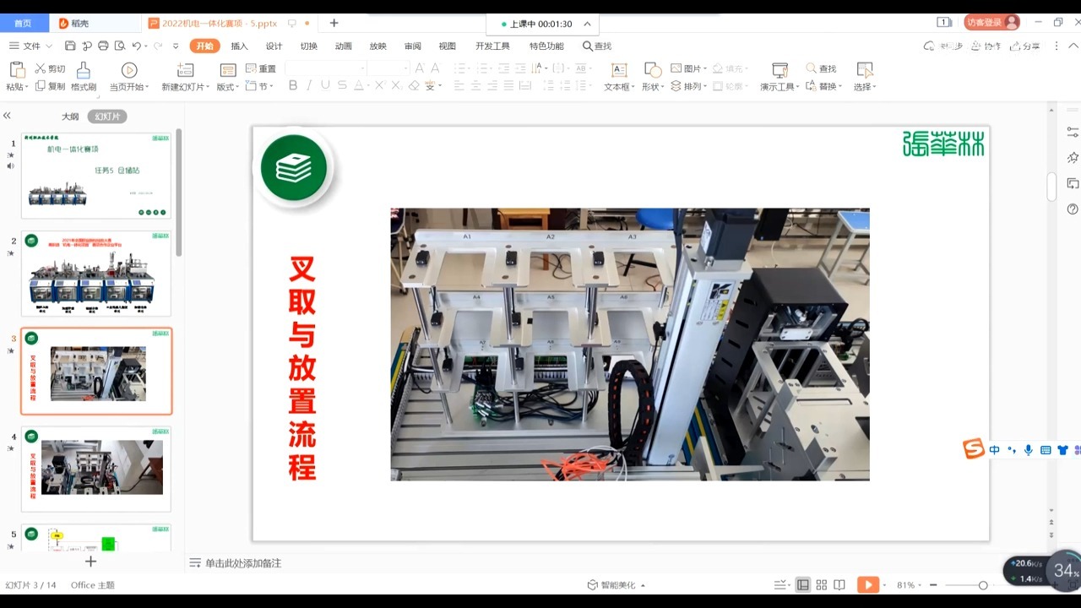Click the Collaborate (协作) button
This screenshot has width=1081, height=608.
click(986, 46)
